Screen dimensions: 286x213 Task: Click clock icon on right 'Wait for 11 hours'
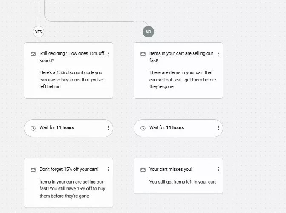[x=143, y=128]
